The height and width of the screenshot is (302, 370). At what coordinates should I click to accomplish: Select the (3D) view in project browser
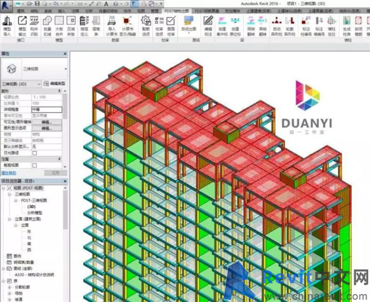tap(31, 206)
